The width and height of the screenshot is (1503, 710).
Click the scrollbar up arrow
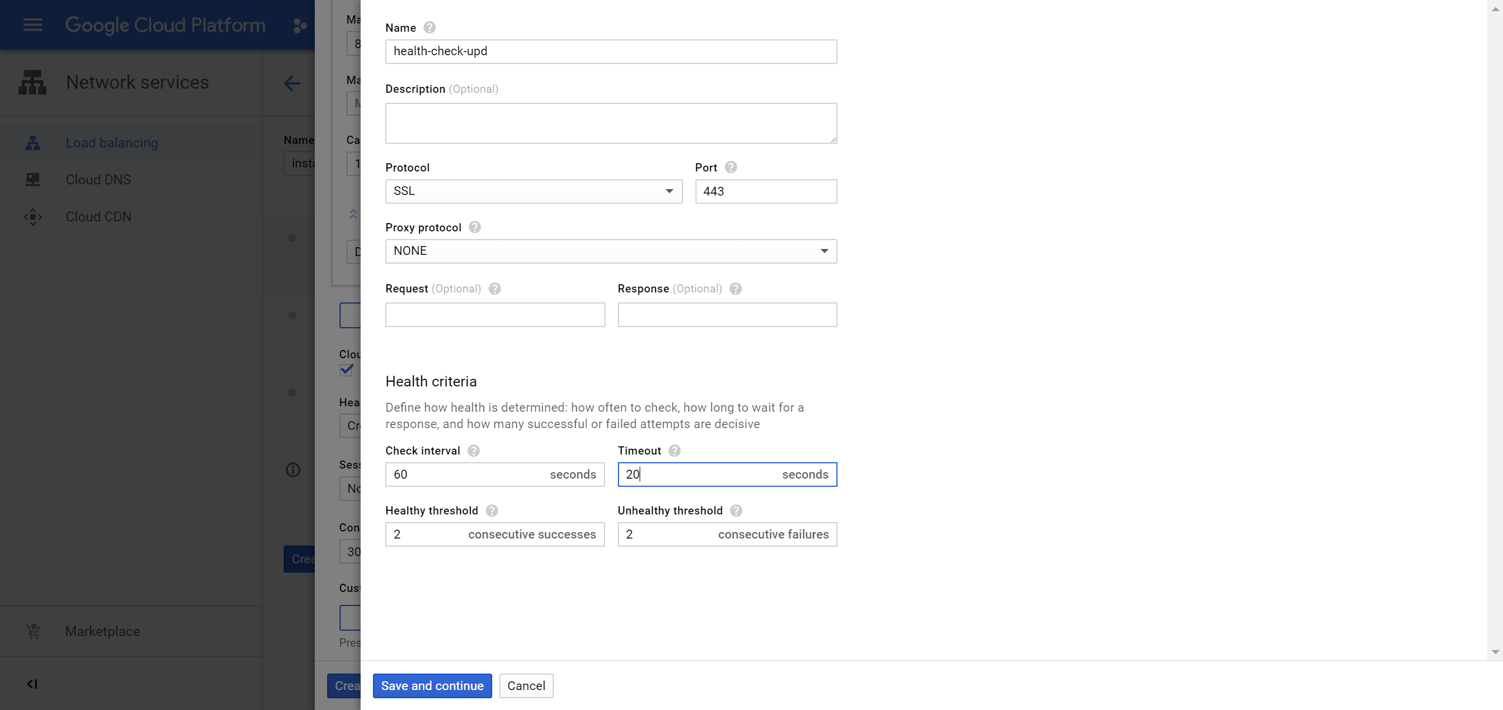point(1495,9)
